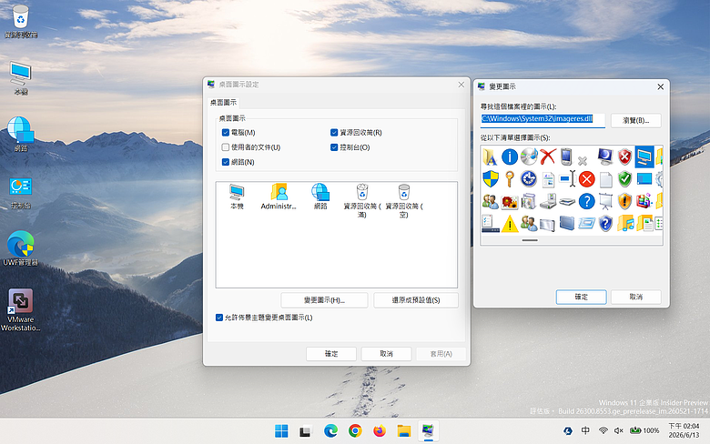710x444 pixels.
Task: Toggle 允許佈景主題變更桌面圖示(L) checkbox
Action: pyautogui.click(x=219, y=318)
